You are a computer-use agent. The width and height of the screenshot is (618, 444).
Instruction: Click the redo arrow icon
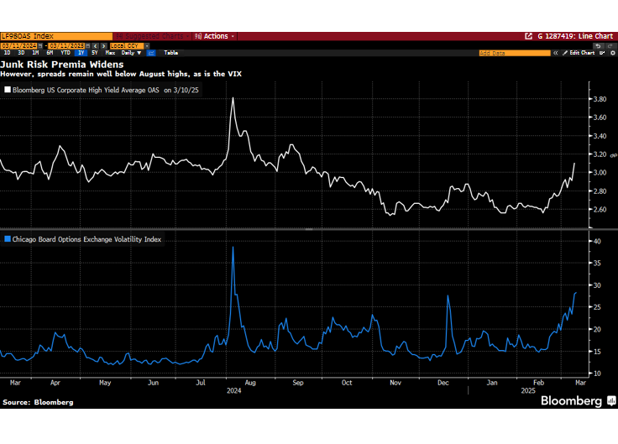click(610, 46)
